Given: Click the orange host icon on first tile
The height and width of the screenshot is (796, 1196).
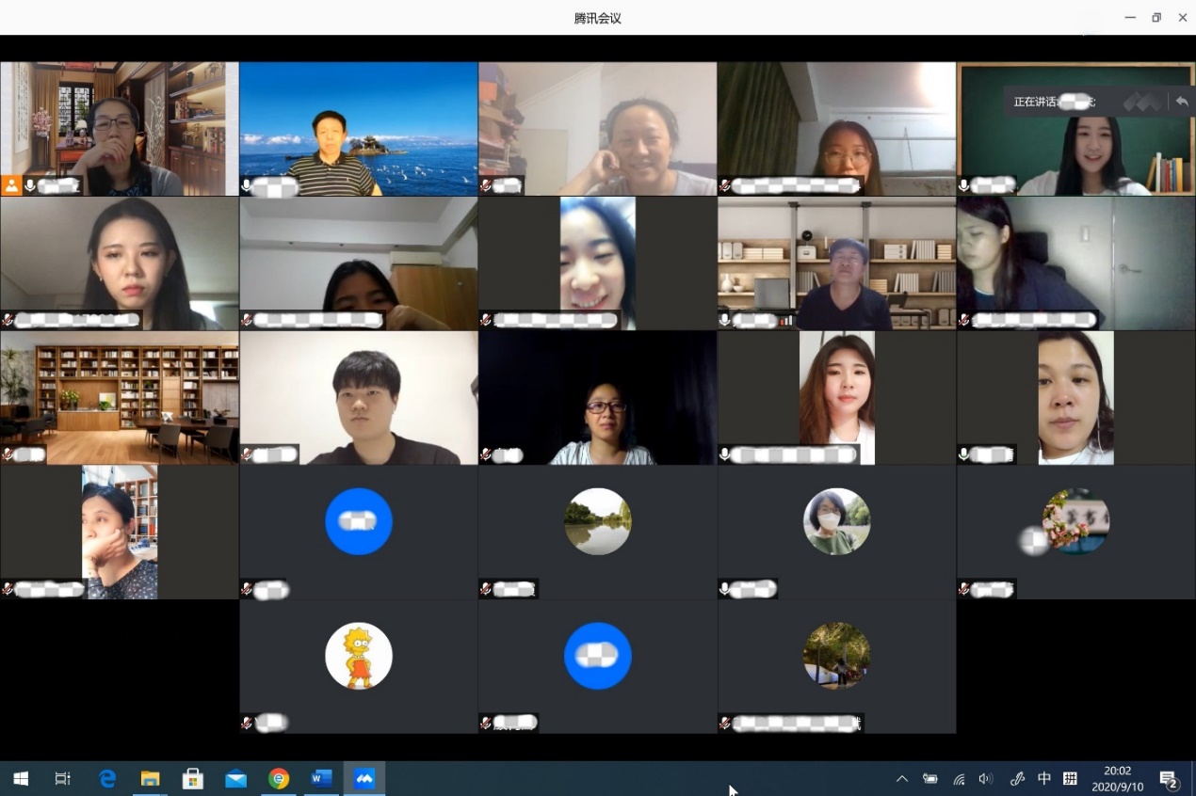Looking at the screenshot, I should click(x=11, y=185).
